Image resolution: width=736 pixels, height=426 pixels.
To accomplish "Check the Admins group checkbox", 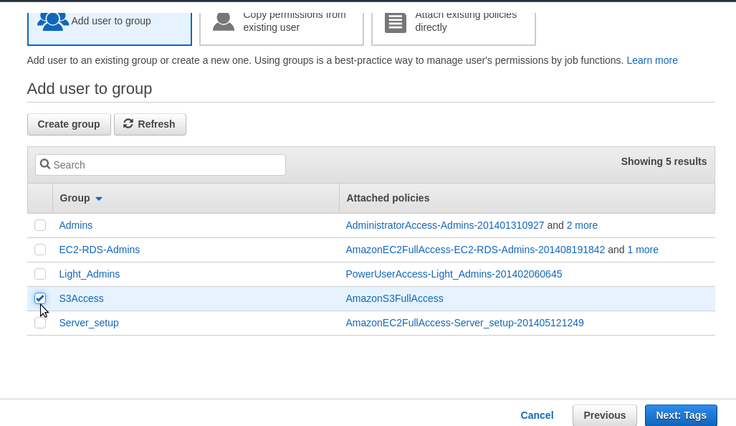I will click(40, 225).
